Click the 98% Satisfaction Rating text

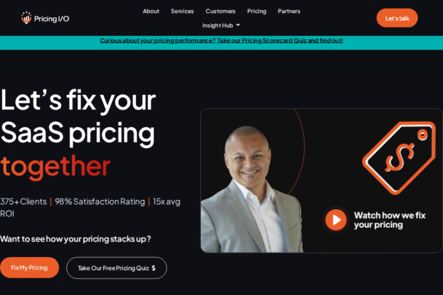click(100, 202)
